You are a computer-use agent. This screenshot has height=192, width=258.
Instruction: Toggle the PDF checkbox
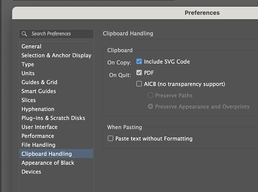click(139, 73)
